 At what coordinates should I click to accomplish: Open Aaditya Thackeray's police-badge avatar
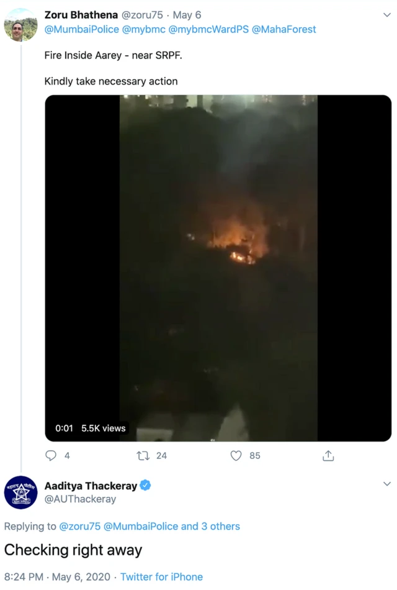(x=20, y=492)
